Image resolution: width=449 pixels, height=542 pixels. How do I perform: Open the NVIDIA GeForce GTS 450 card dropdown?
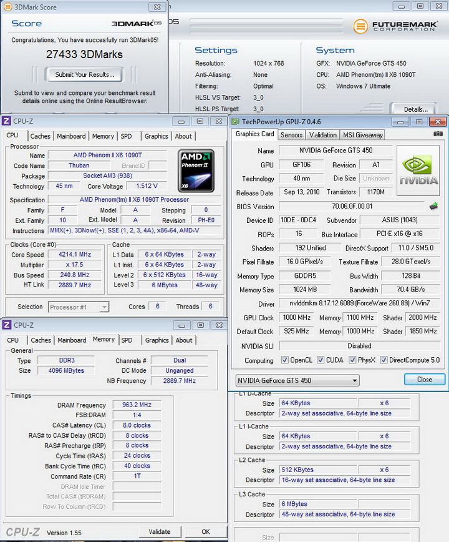[297, 380]
